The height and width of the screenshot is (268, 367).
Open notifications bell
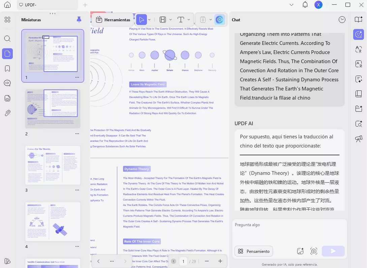pos(305,5)
